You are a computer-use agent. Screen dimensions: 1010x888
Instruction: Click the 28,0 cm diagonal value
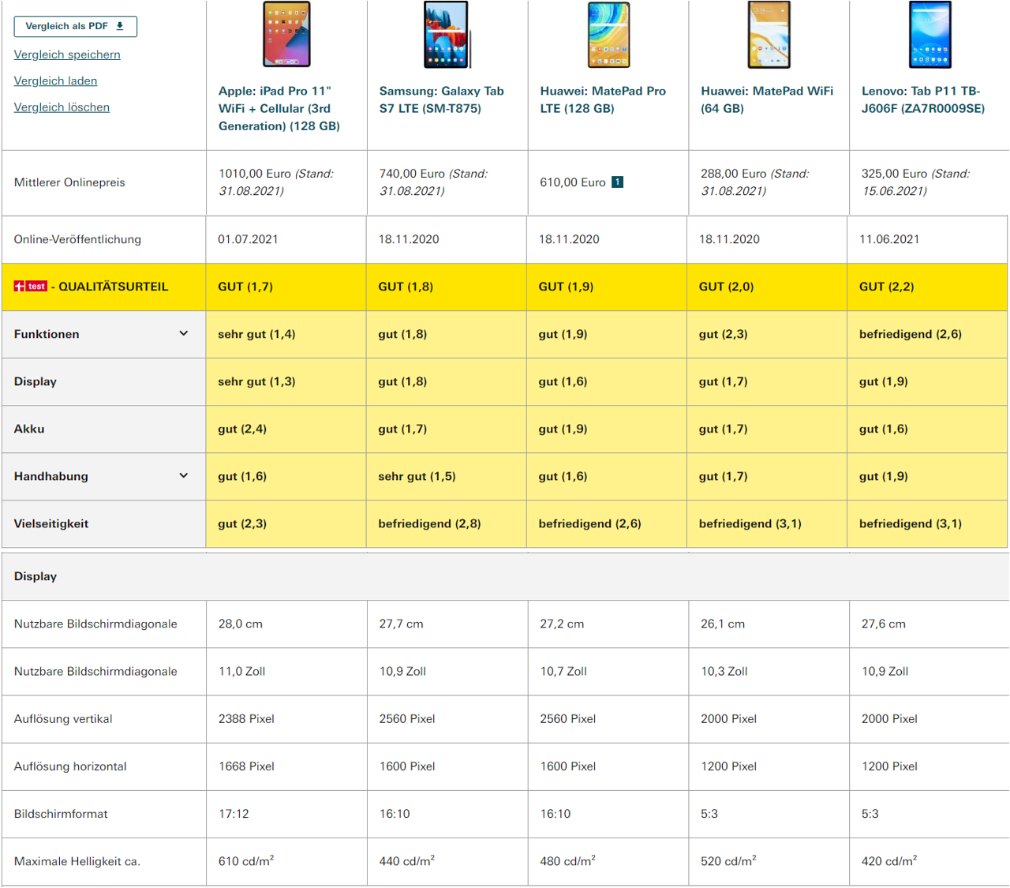click(x=241, y=624)
